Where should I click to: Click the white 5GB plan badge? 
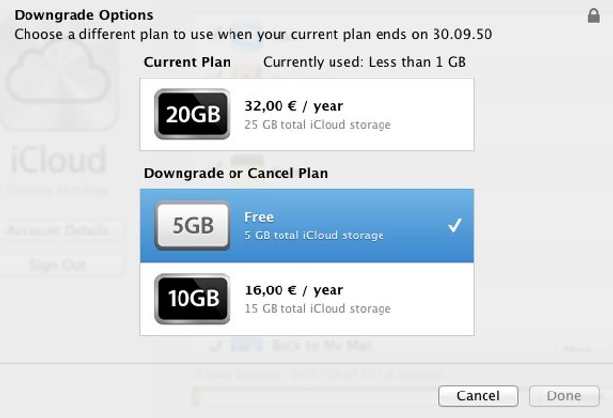pyautogui.click(x=192, y=226)
